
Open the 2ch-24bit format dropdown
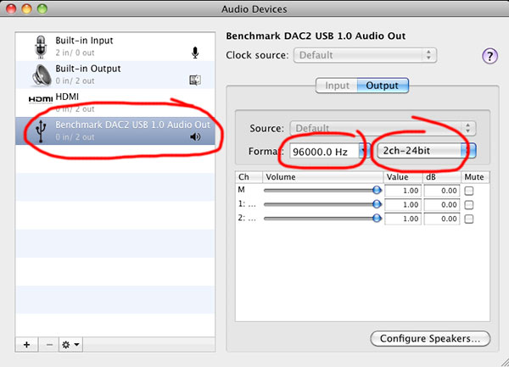426,151
